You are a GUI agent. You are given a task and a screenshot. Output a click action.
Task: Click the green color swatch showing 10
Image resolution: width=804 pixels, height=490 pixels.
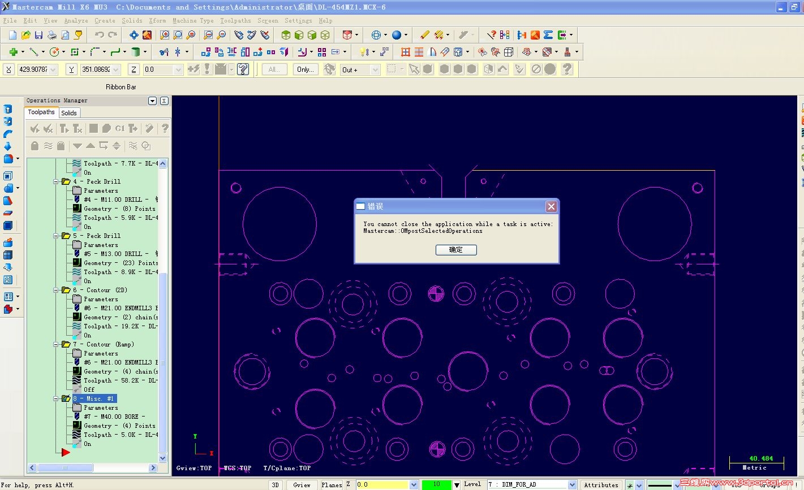pos(437,484)
